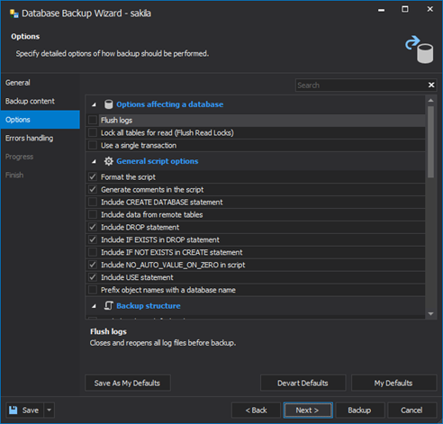The image size is (443, 424).
Task: Click the database cylinder icon beside Options affecting a database
Action: [x=108, y=104]
